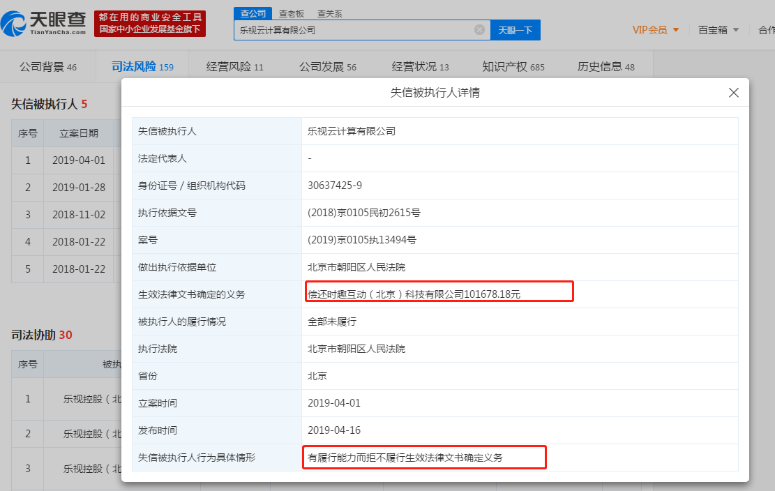Image resolution: width=775 pixels, height=491 pixels.
Task: Click publish date 2019-04-16
Action: [x=334, y=430]
